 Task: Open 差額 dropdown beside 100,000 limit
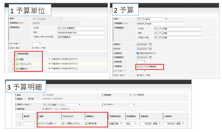click(180, 124)
